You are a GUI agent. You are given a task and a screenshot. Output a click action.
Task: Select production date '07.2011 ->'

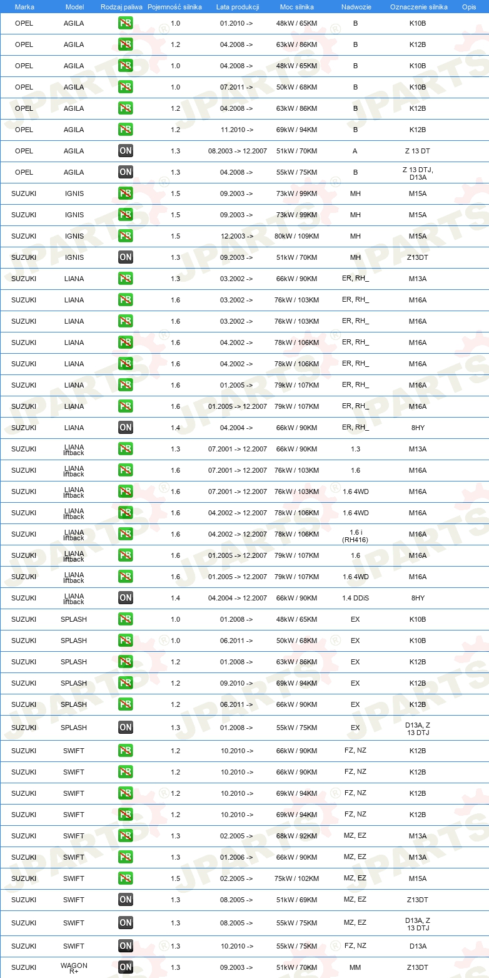[236, 87]
